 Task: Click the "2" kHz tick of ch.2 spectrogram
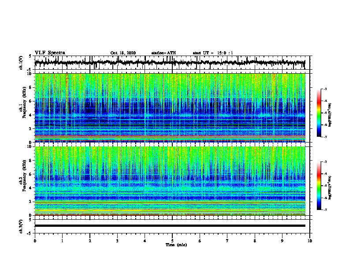pyautogui.click(x=31, y=202)
